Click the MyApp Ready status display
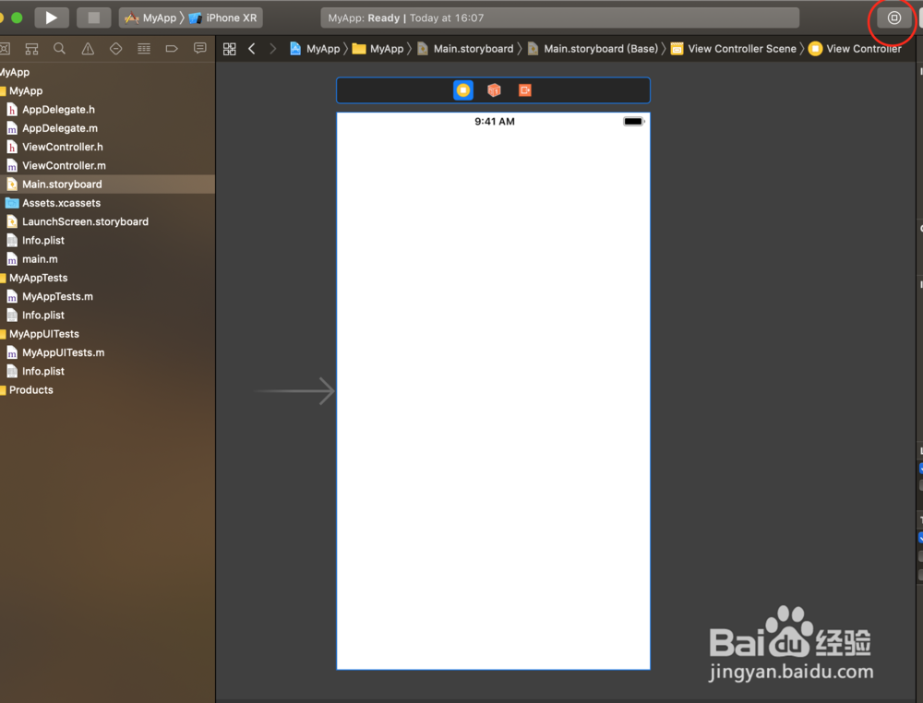 click(560, 18)
